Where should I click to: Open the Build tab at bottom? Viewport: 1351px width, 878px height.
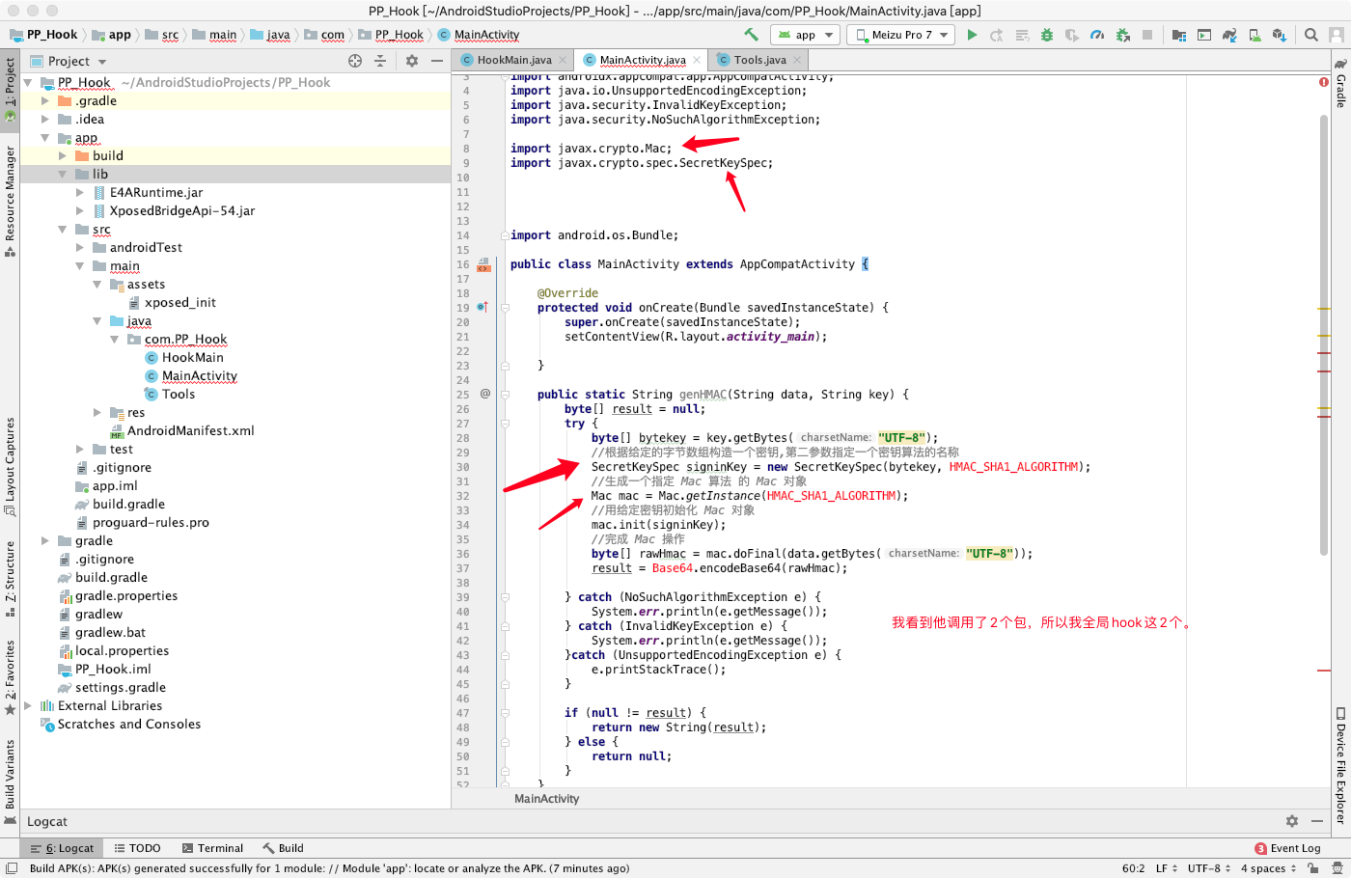(x=283, y=848)
